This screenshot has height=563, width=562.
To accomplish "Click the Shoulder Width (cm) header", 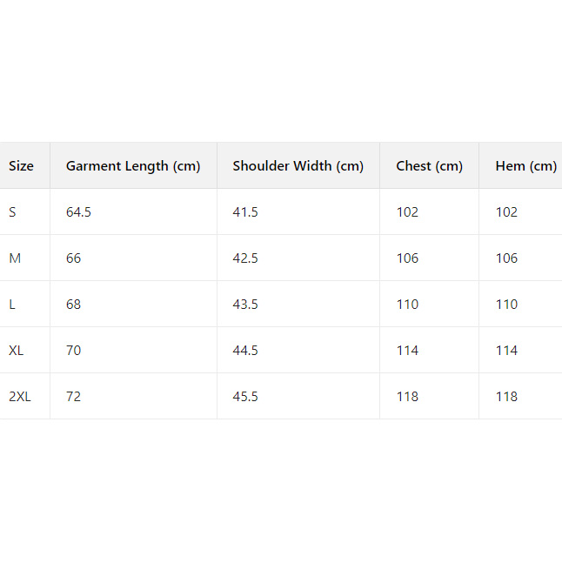I will pos(298,166).
